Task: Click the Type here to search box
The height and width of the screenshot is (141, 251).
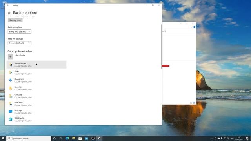Action: pyautogui.click(x=29, y=138)
